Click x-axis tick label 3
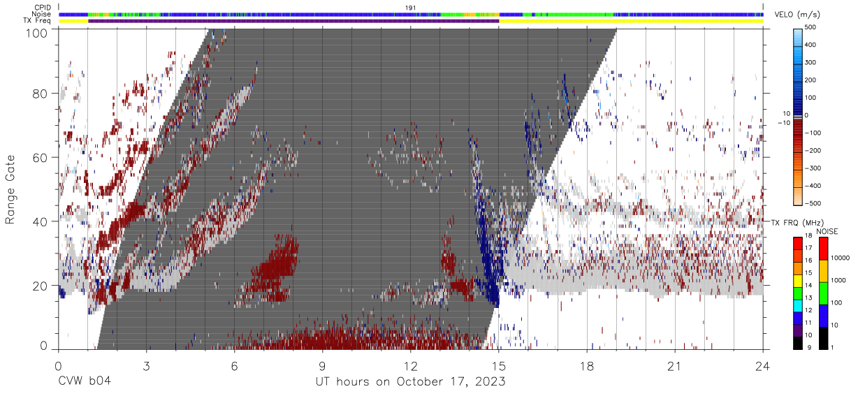Image resolution: width=858 pixels, height=396 pixels. pos(146,365)
